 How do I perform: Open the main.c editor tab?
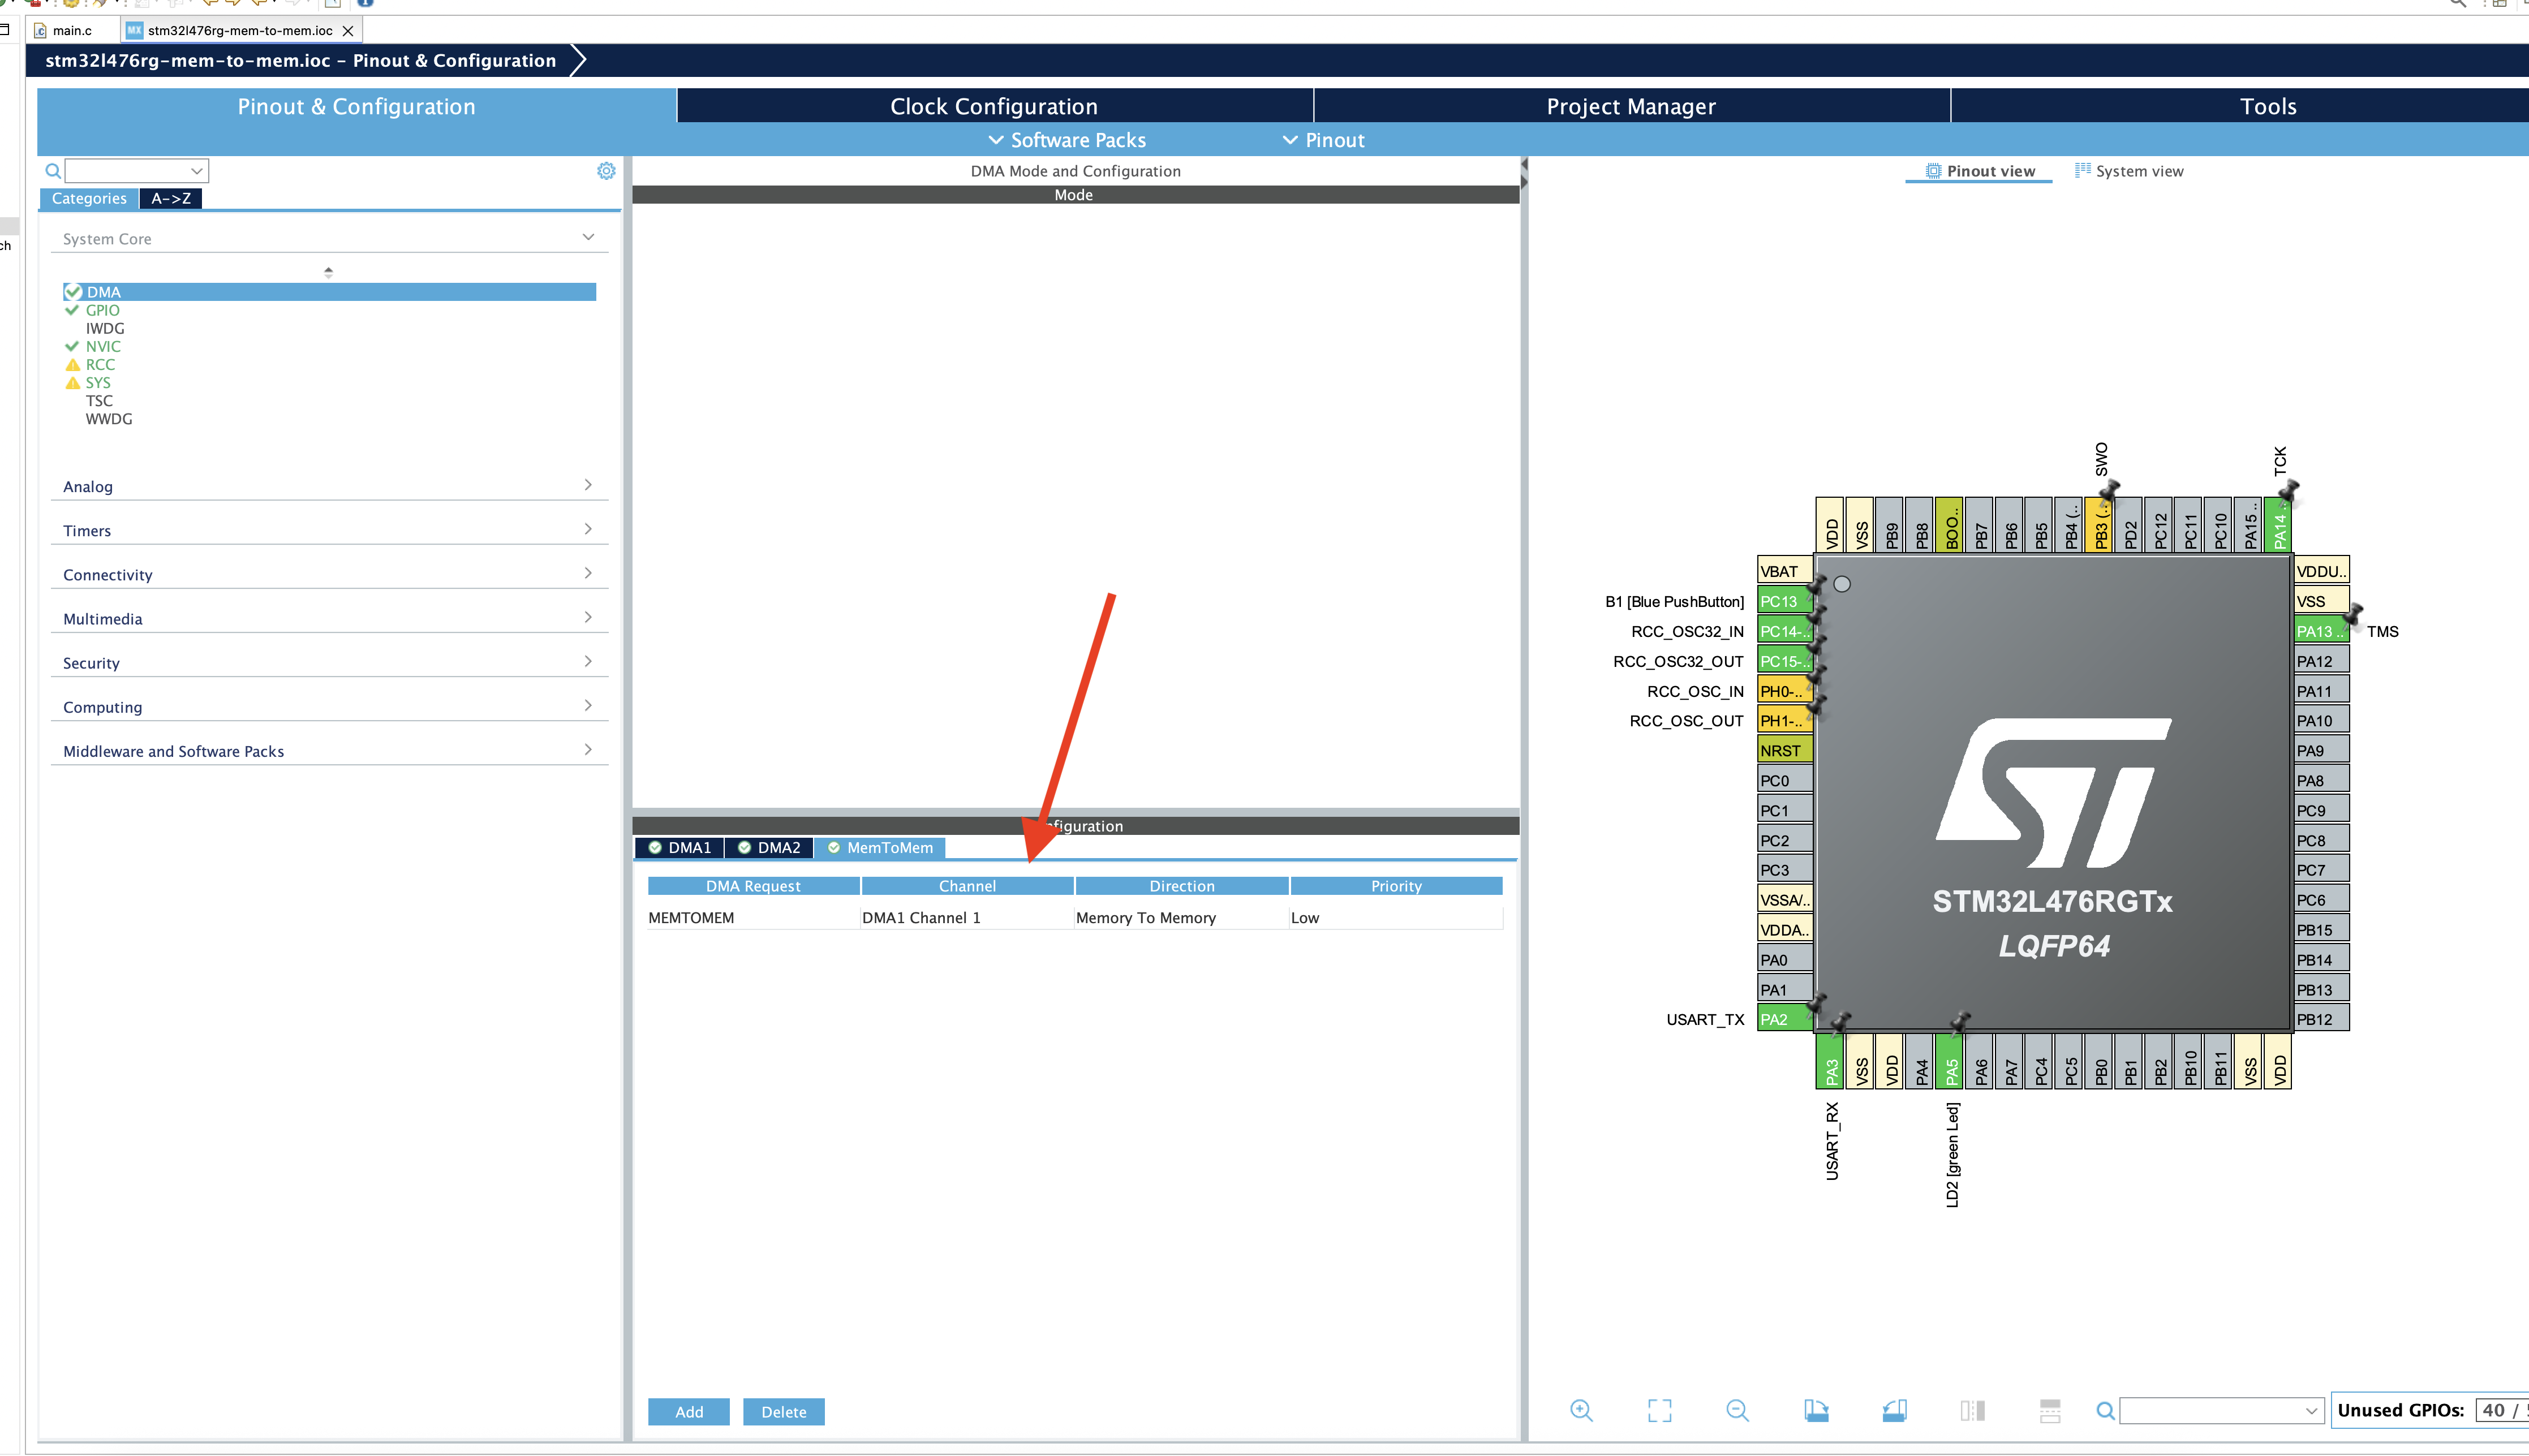click(x=72, y=31)
